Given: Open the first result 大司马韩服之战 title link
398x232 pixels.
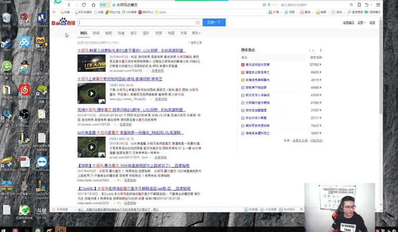Looking at the screenshot, I should click(x=131, y=51).
